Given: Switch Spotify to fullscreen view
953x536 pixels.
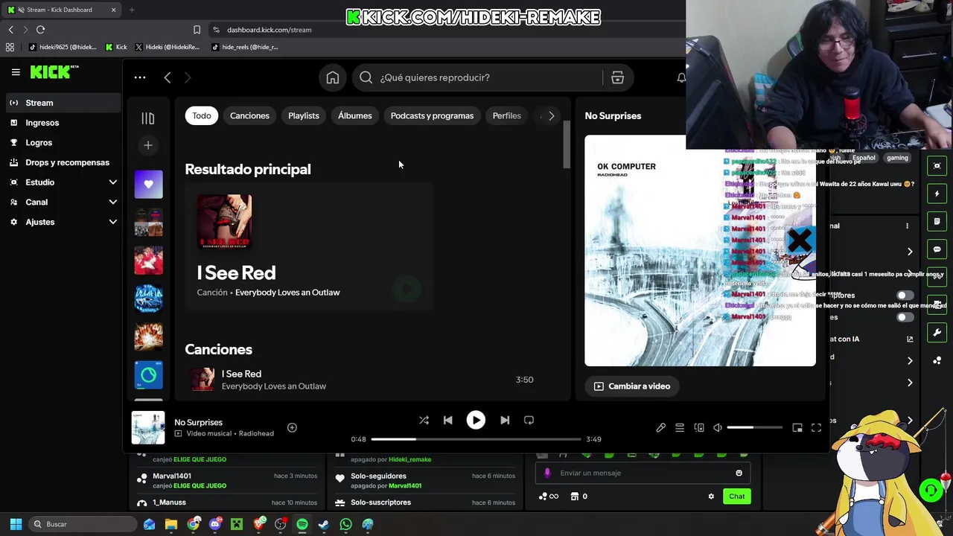Looking at the screenshot, I should (816, 428).
